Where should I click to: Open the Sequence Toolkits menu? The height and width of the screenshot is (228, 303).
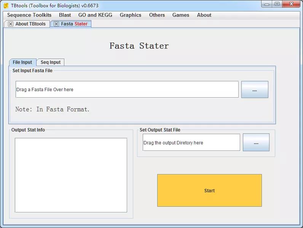[29, 15]
